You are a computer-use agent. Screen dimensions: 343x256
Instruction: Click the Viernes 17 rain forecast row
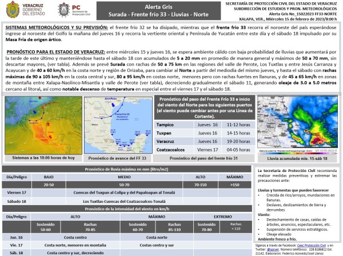pyautogui.click(x=126, y=193)
